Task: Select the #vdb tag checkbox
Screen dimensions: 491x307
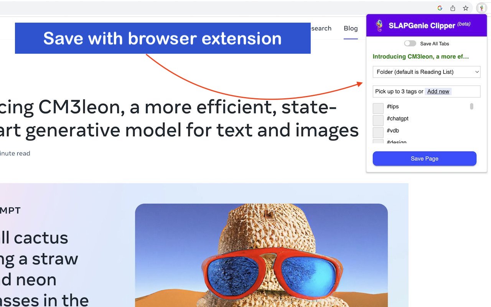Action: [378, 132]
